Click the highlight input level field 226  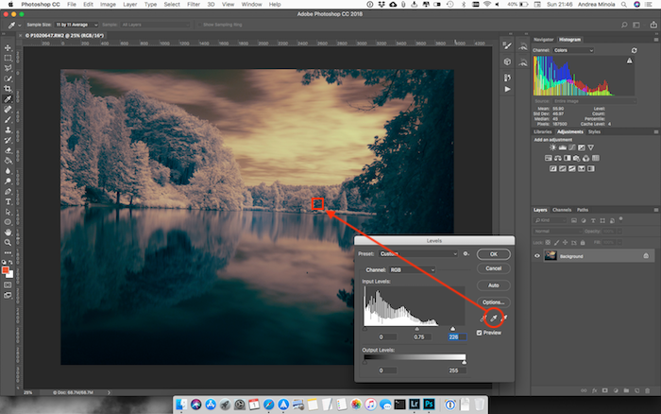pyautogui.click(x=457, y=336)
